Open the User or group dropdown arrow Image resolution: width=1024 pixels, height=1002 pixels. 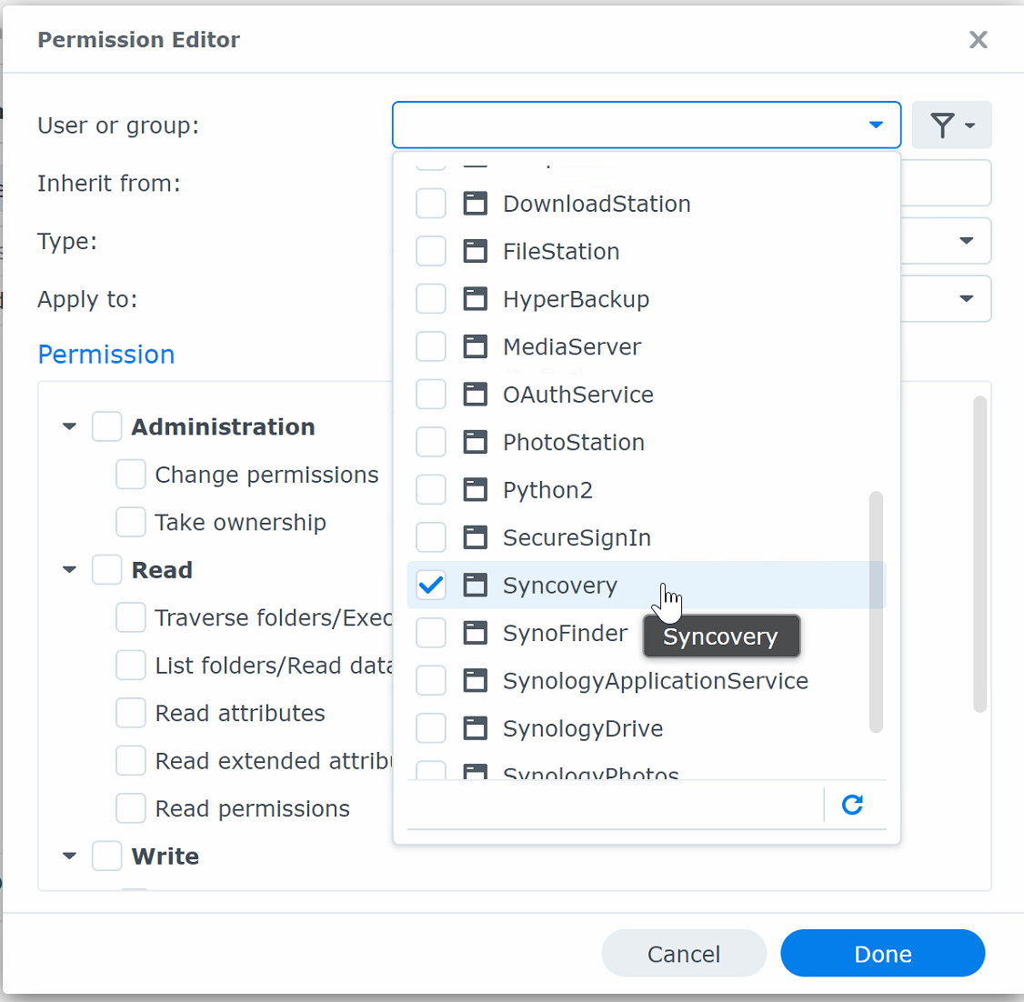[876, 125]
